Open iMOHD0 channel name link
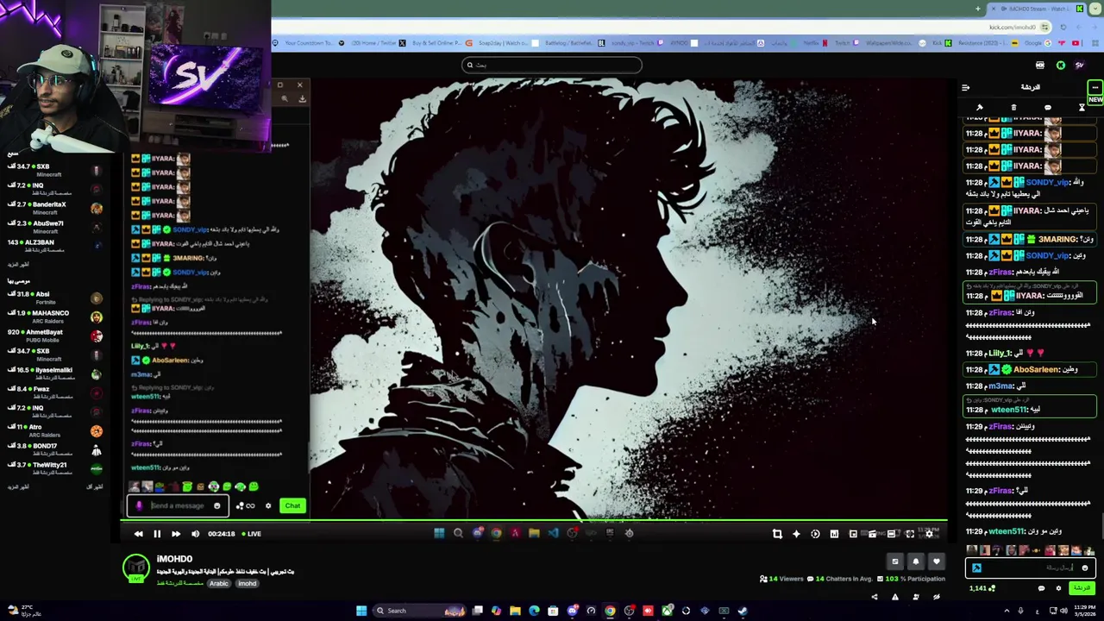The image size is (1104, 621). tap(174, 559)
